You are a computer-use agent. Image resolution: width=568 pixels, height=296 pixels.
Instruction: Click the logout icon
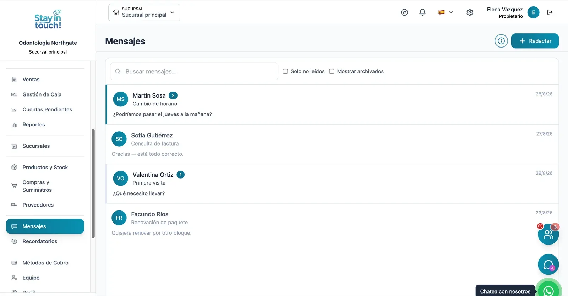(x=550, y=12)
